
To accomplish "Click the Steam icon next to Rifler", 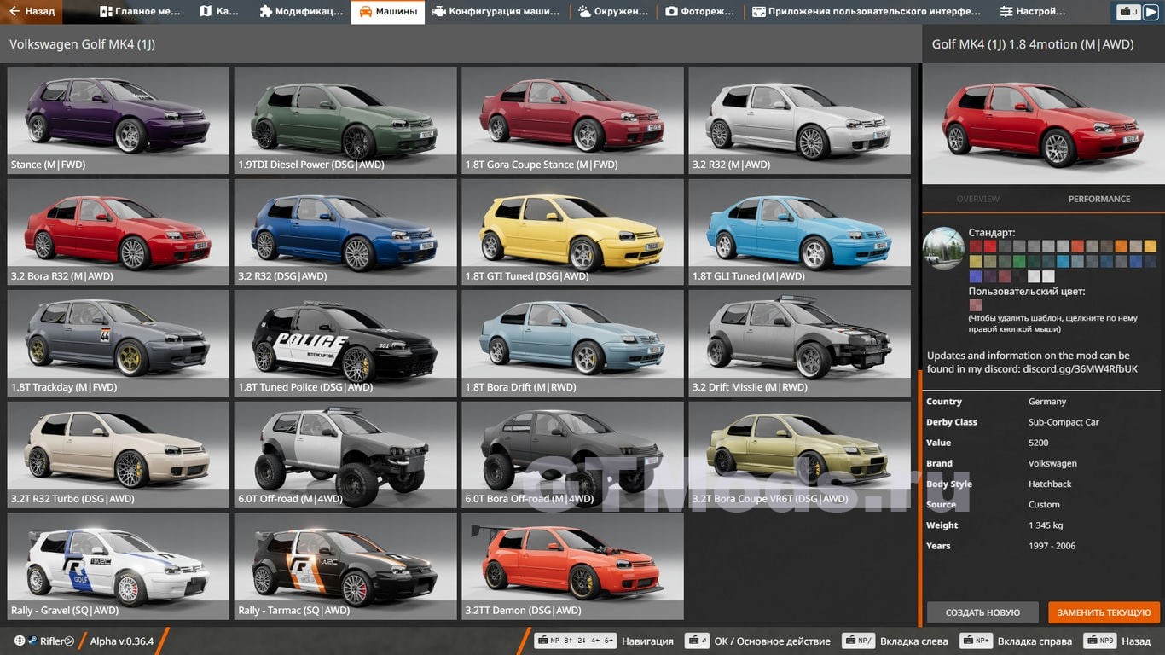I will pos(32,641).
